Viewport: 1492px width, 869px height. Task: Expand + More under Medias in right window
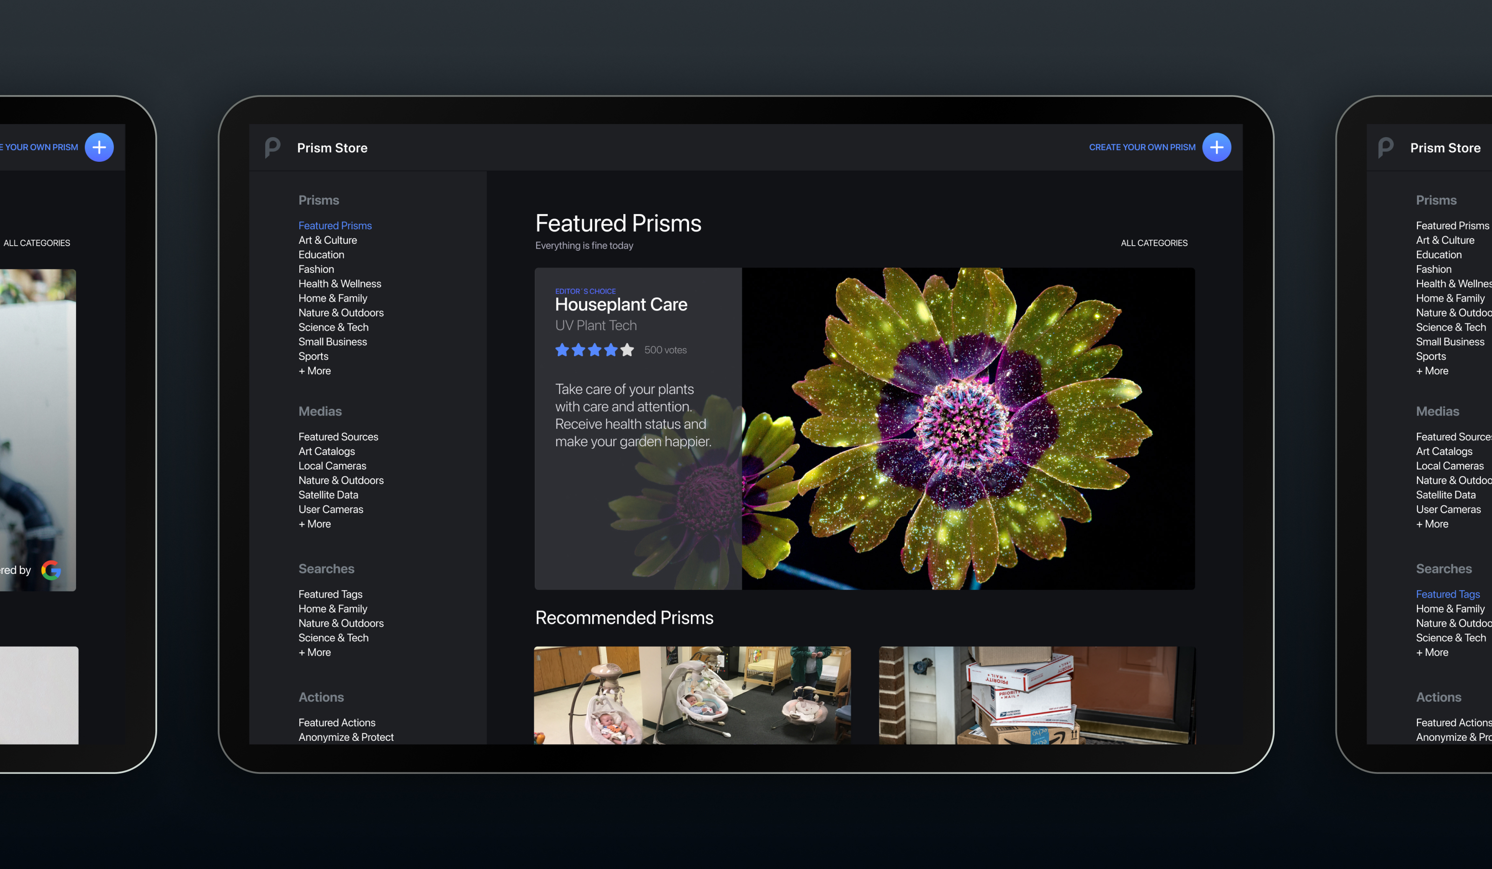(x=1431, y=524)
